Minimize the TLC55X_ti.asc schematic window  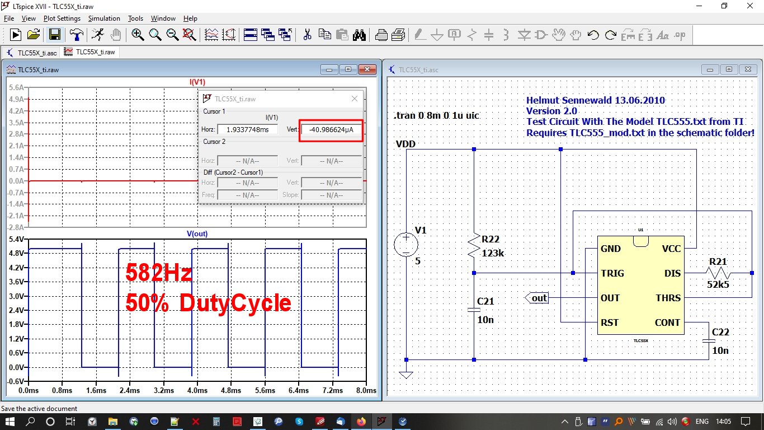pos(710,69)
